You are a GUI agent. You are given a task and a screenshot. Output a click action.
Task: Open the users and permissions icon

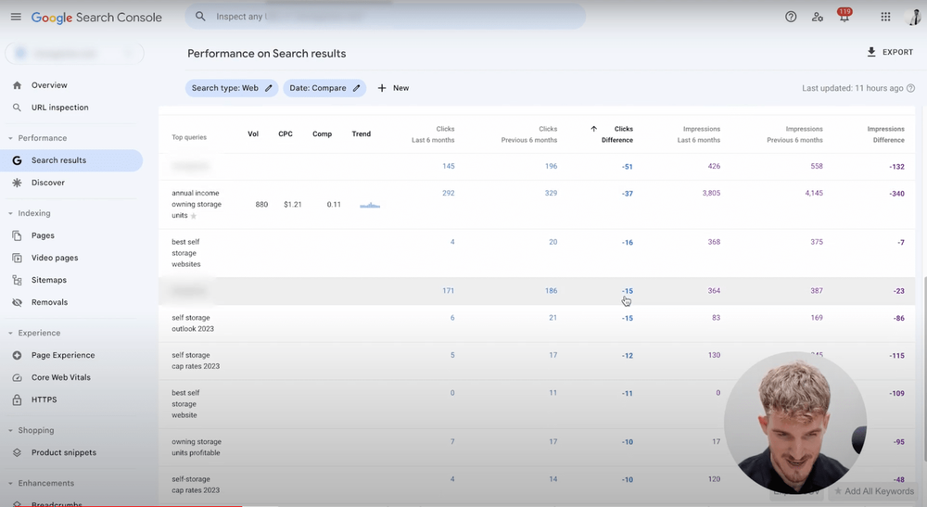point(818,17)
